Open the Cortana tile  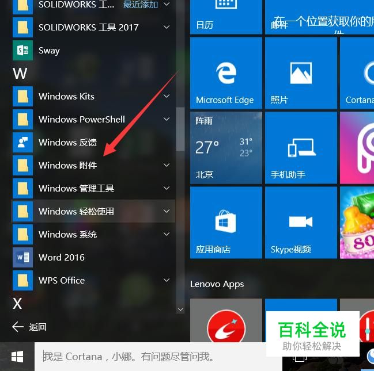[x=357, y=73]
